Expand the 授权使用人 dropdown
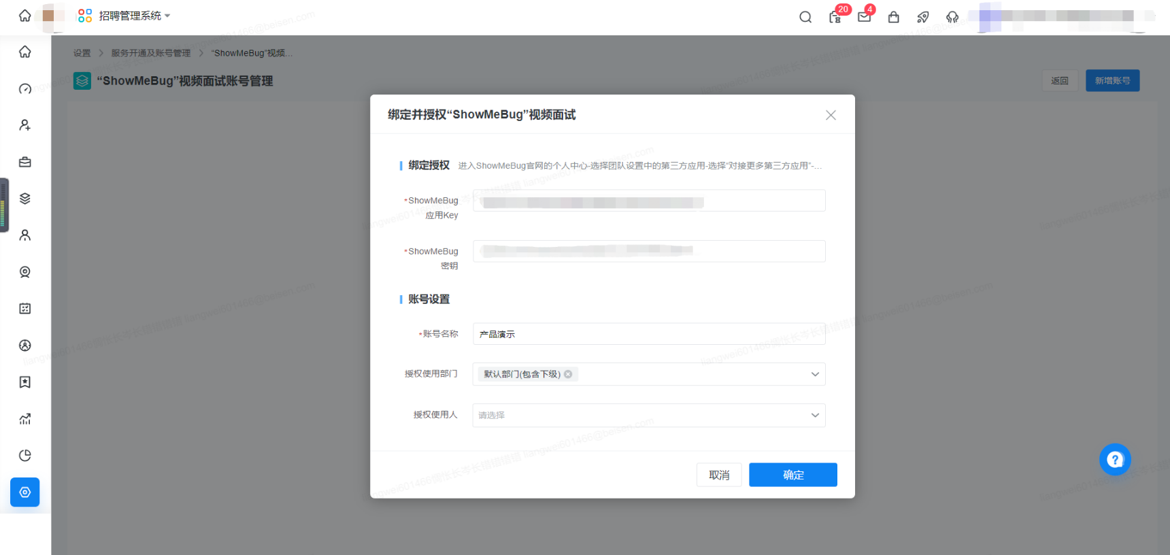 [815, 415]
